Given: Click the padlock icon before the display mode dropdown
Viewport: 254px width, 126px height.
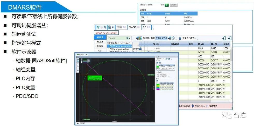Looking at the screenshot, I should point(180,38).
